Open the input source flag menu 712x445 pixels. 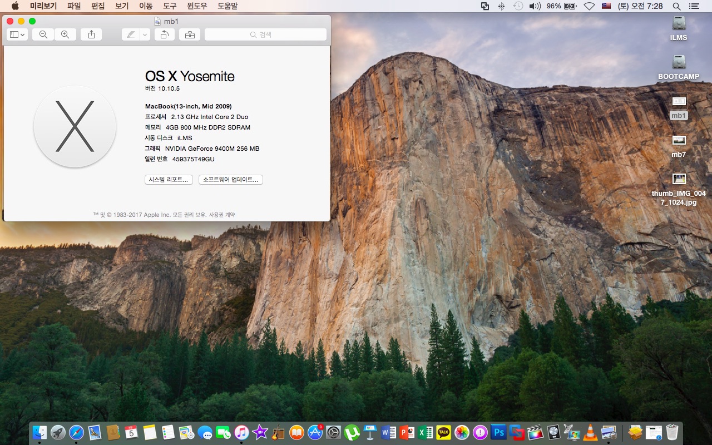[606, 6]
